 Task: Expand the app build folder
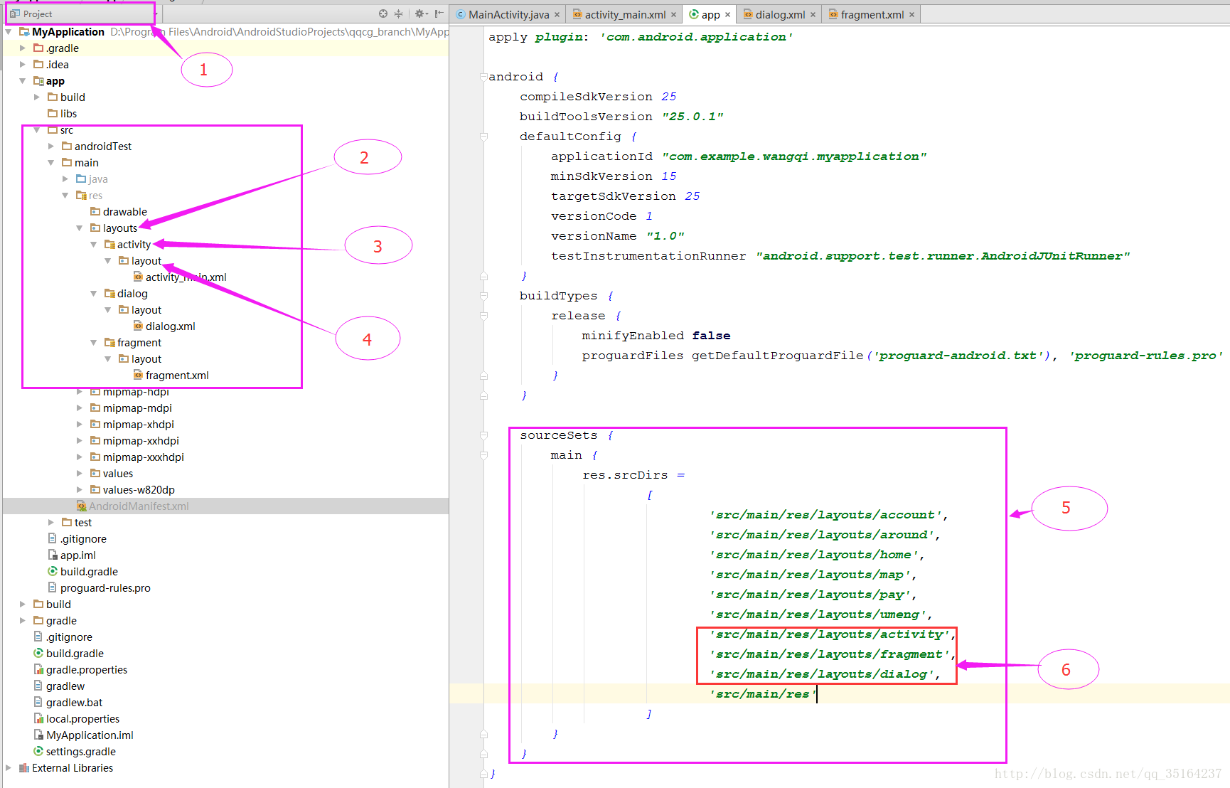pyautogui.click(x=37, y=97)
